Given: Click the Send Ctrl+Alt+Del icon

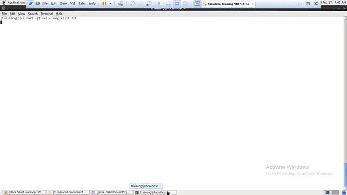Looking at the screenshot, I should pyautogui.click(x=120, y=4).
